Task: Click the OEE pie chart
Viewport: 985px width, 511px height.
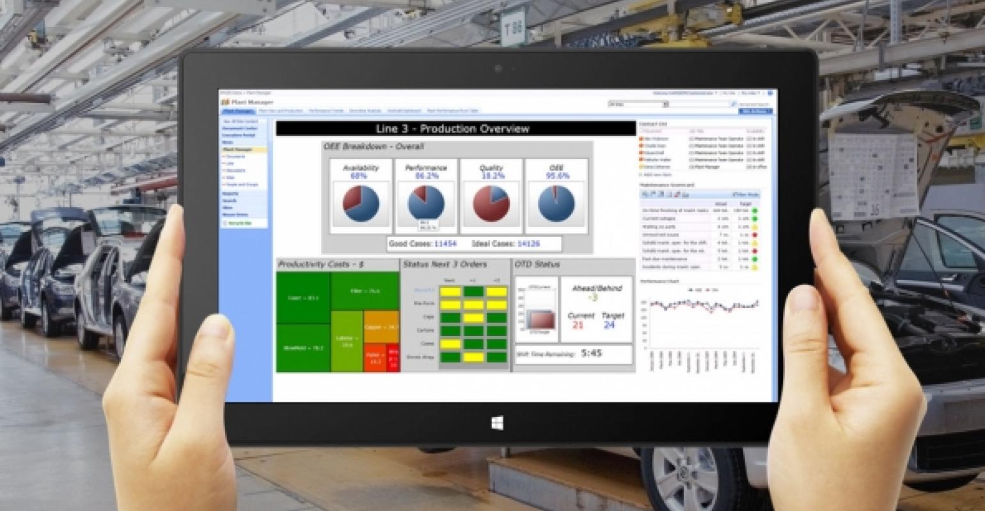Action: coord(556,204)
